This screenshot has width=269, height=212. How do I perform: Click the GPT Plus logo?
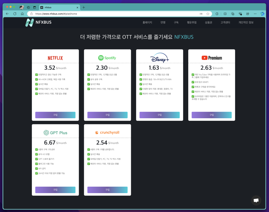pos(55,133)
